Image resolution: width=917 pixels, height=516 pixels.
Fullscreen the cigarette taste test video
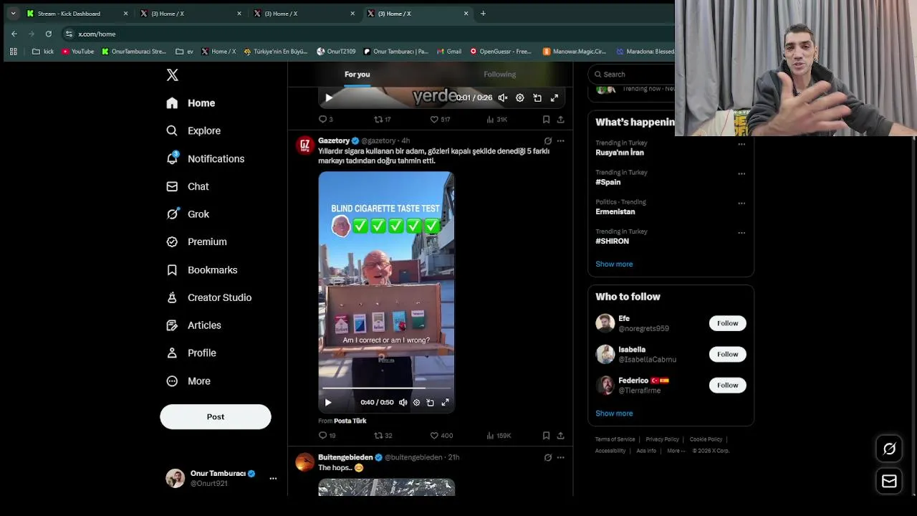pos(445,403)
